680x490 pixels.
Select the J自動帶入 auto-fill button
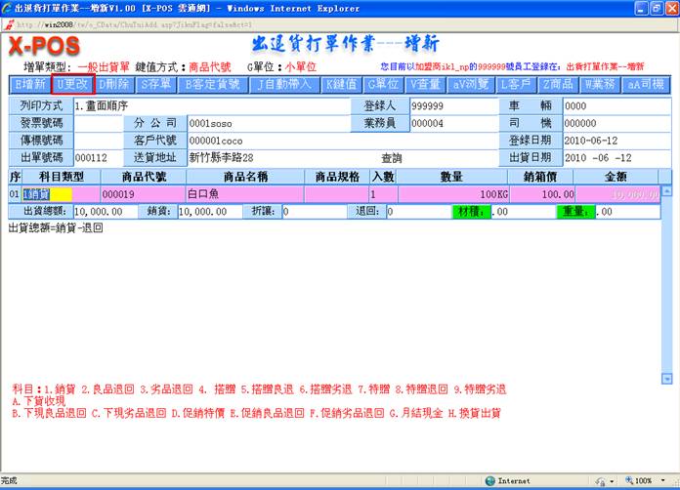click(x=281, y=84)
